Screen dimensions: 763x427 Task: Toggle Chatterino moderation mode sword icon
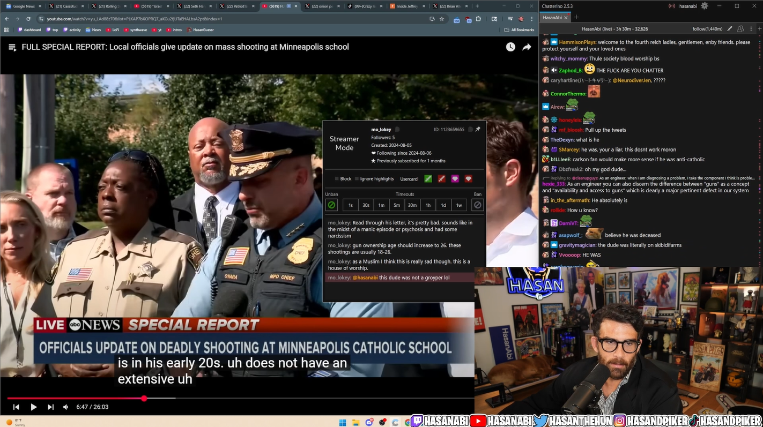(730, 28)
